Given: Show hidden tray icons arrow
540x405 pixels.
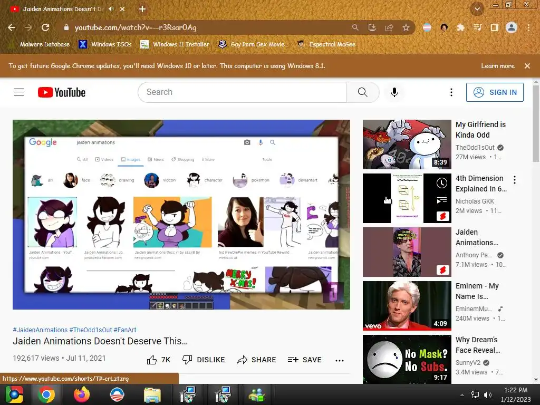Looking at the screenshot, I should (x=462, y=395).
